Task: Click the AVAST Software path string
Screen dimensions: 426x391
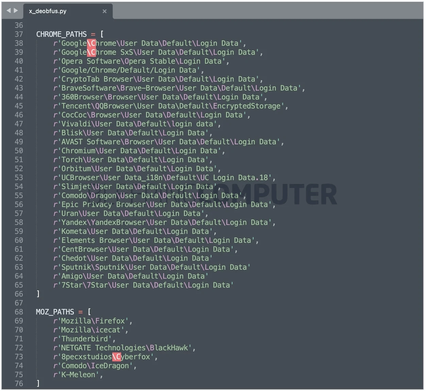Action: (x=167, y=142)
